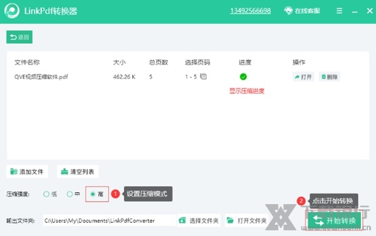Click file name QVE视频压缩软件.pdf
This screenshot has width=376, height=236.
(x=41, y=77)
